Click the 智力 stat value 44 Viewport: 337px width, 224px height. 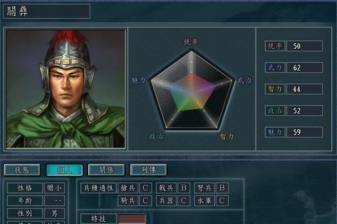(304, 89)
